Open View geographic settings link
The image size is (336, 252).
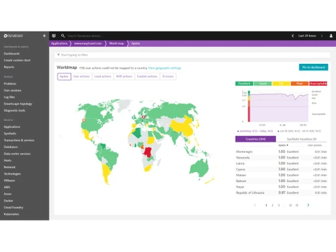tap(165, 68)
